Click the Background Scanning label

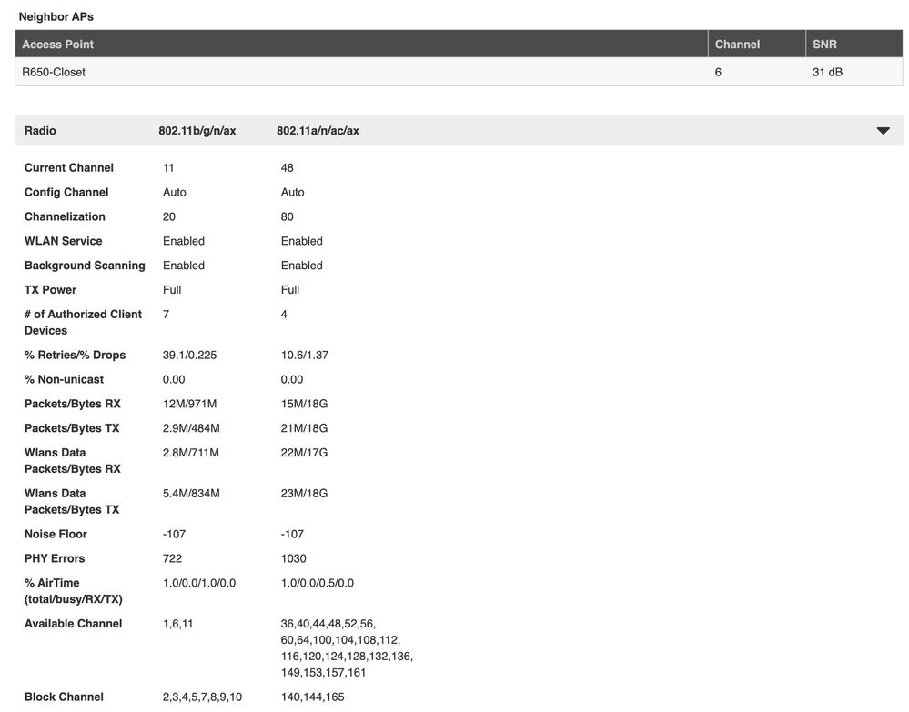(x=85, y=266)
